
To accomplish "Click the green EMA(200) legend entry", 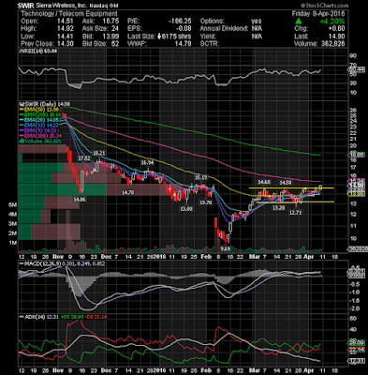I will (x=40, y=114).
